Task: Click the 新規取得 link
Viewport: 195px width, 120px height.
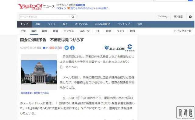Action: [x=80, y=5]
